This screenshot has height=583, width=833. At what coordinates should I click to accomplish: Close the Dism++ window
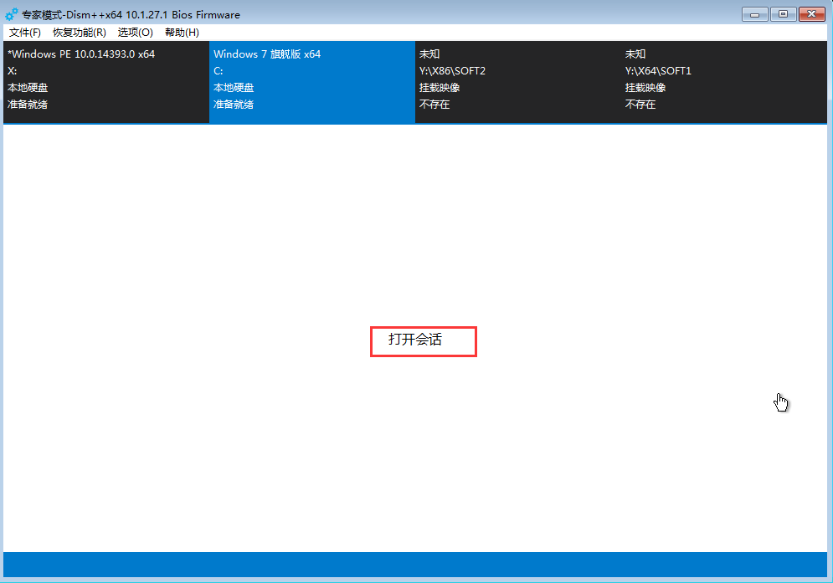[811, 14]
